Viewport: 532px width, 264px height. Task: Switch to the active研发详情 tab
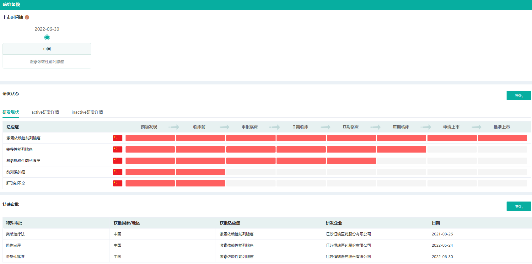(45, 112)
